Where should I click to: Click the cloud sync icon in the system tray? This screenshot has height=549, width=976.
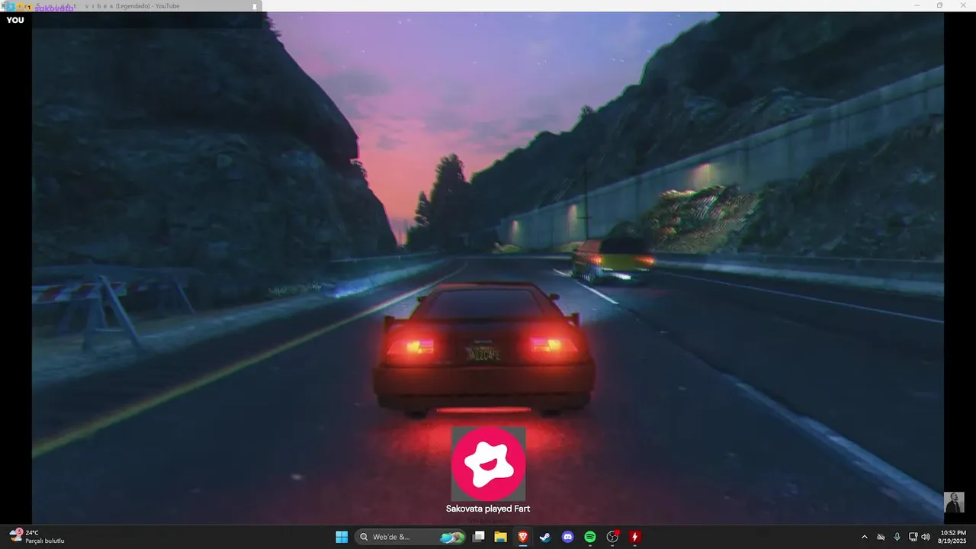tap(881, 537)
